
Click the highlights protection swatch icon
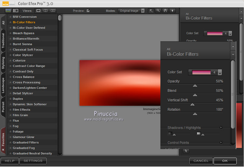198,133
